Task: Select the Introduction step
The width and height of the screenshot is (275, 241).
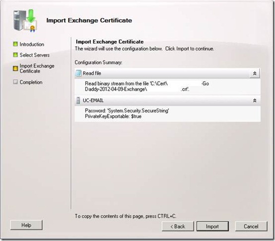Action: (x=32, y=44)
